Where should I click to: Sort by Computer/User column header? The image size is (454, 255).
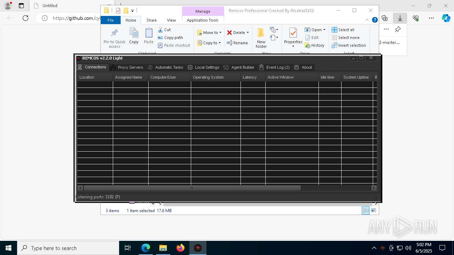point(170,77)
